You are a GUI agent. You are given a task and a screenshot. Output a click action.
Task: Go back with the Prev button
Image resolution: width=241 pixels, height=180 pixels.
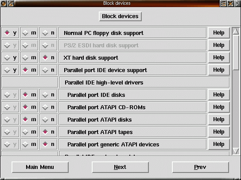click(200, 167)
